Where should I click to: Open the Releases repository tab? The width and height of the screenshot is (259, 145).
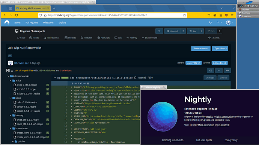pos(86,38)
